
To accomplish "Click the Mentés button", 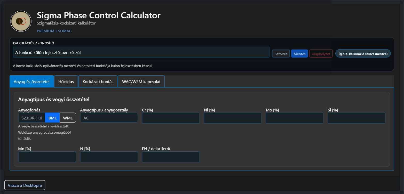I will (x=299, y=54).
